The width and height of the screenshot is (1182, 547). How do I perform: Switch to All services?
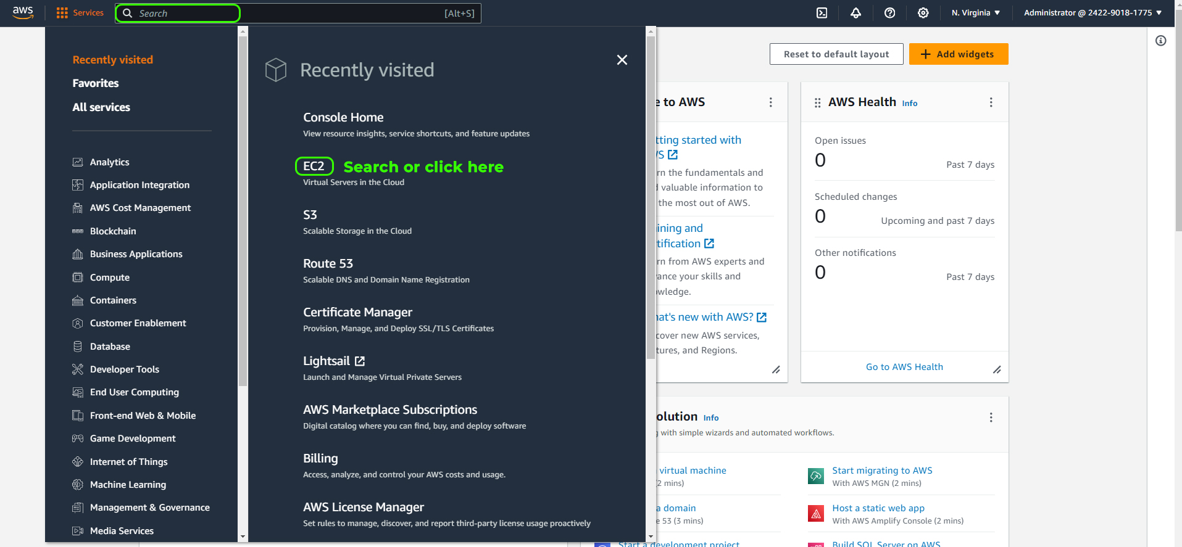tap(101, 107)
